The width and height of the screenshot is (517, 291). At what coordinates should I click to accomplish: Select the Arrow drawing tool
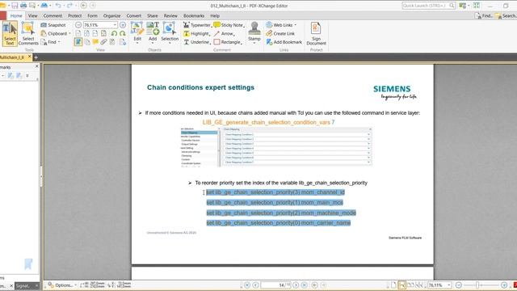point(225,34)
